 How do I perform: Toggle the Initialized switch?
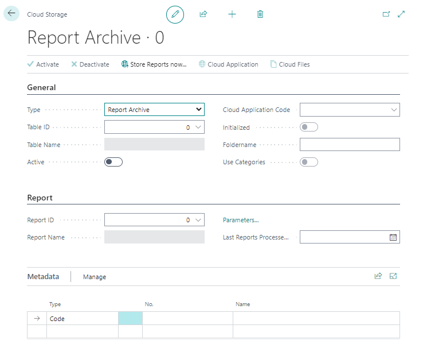coord(309,127)
